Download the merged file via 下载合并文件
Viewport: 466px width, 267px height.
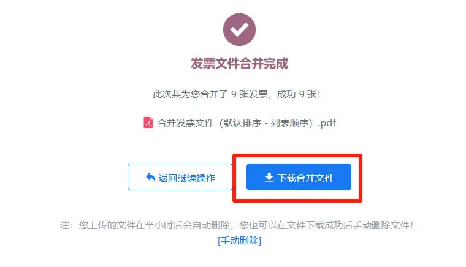point(299,177)
